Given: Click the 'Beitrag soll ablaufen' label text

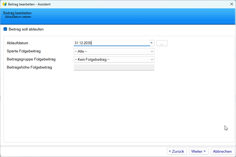Looking at the screenshot, I should [x=26, y=29].
